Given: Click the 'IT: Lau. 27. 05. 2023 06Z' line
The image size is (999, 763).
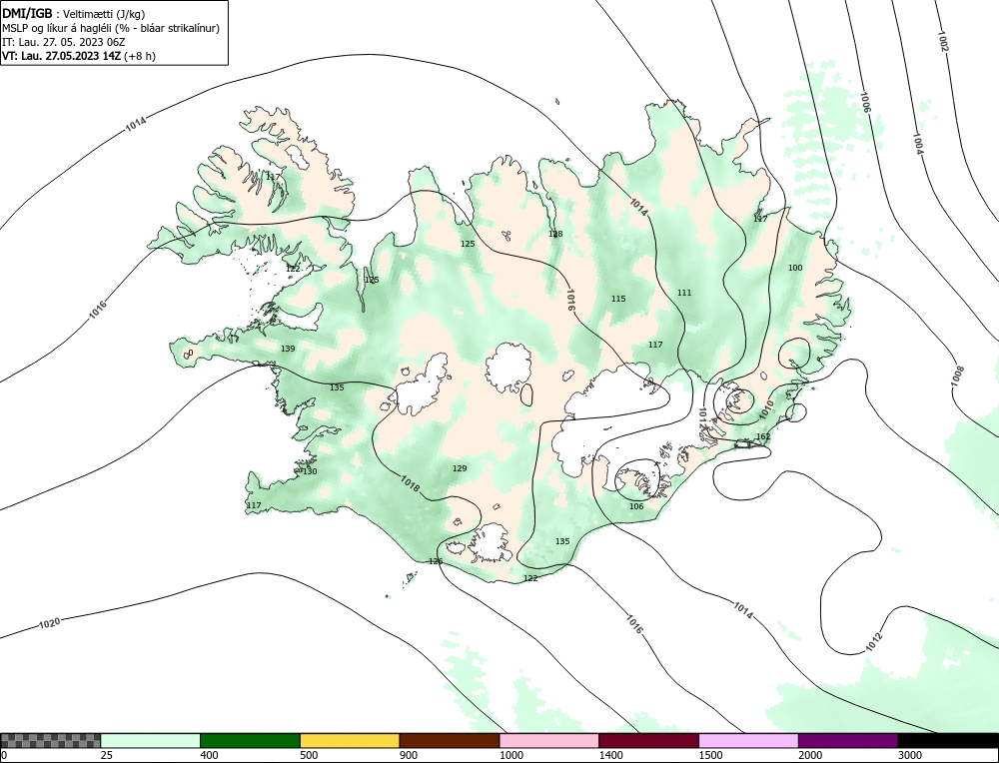Looking at the screenshot, I should click(64, 42).
